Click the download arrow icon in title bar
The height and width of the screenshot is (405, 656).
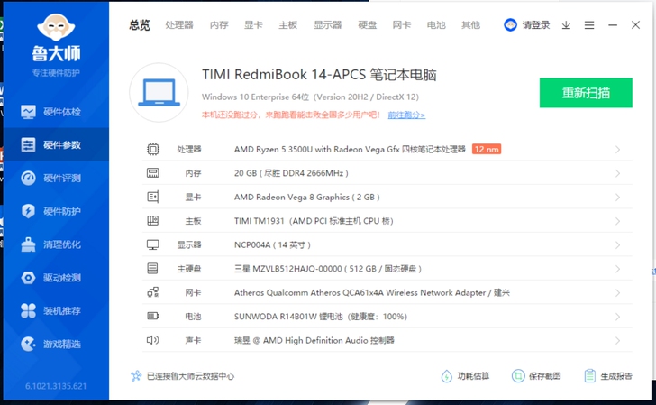click(x=566, y=25)
